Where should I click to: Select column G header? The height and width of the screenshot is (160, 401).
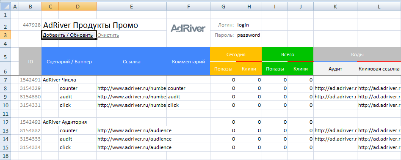[223, 7]
